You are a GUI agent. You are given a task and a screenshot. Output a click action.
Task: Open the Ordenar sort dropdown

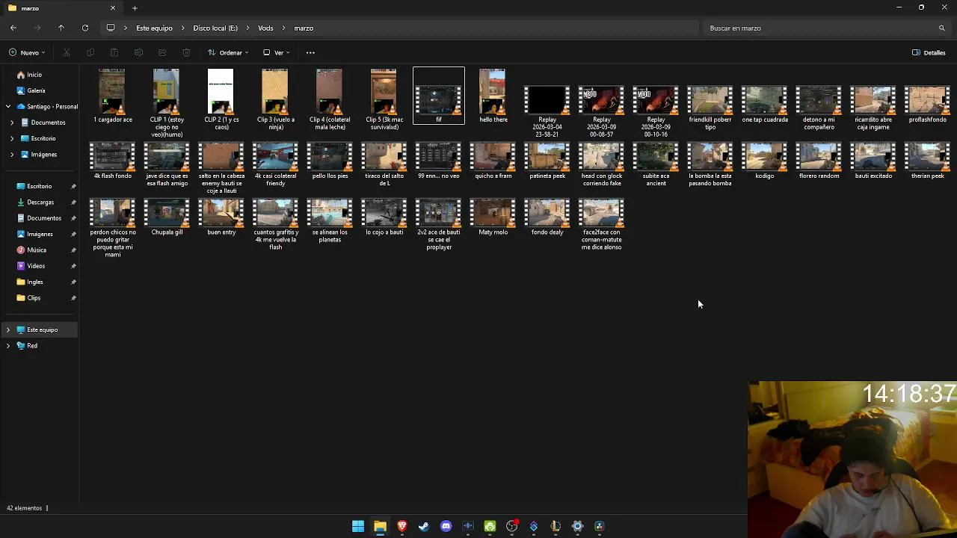click(x=228, y=53)
